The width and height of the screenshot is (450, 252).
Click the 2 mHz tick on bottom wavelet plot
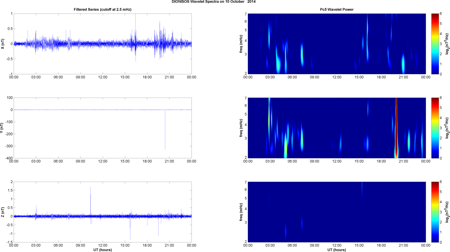click(x=246, y=242)
